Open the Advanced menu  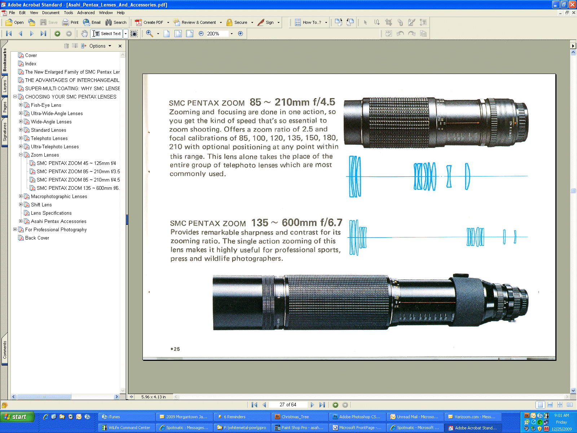pyautogui.click(x=86, y=13)
